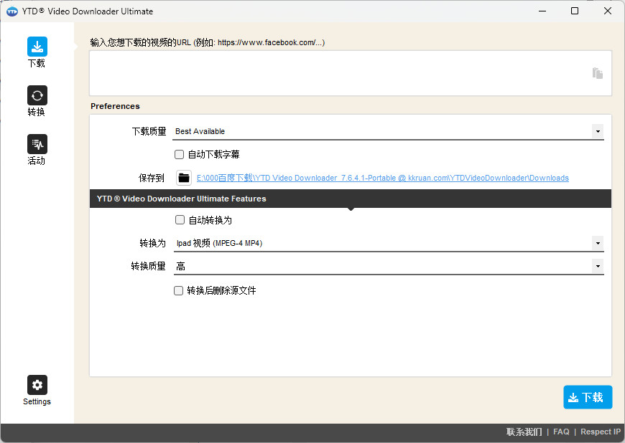The image size is (625, 443).
Task: Open the 活动 (Activity) sidebar section
Action: (37, 150)
